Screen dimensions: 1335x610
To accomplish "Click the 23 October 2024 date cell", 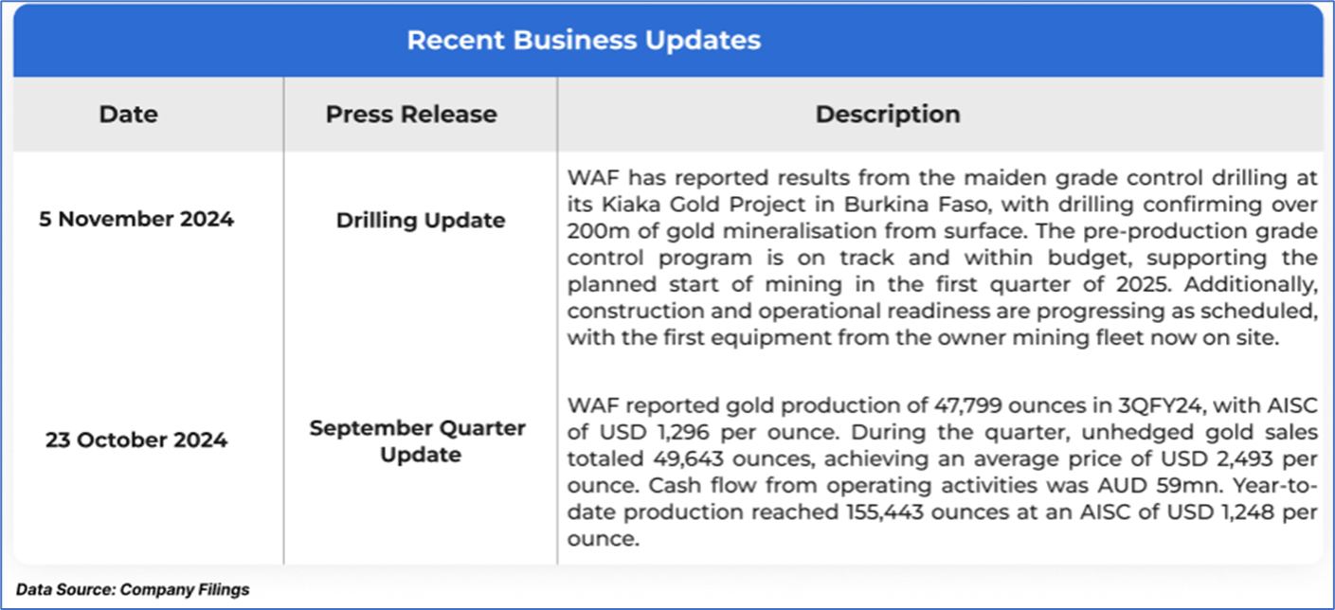I will (136, 440).
